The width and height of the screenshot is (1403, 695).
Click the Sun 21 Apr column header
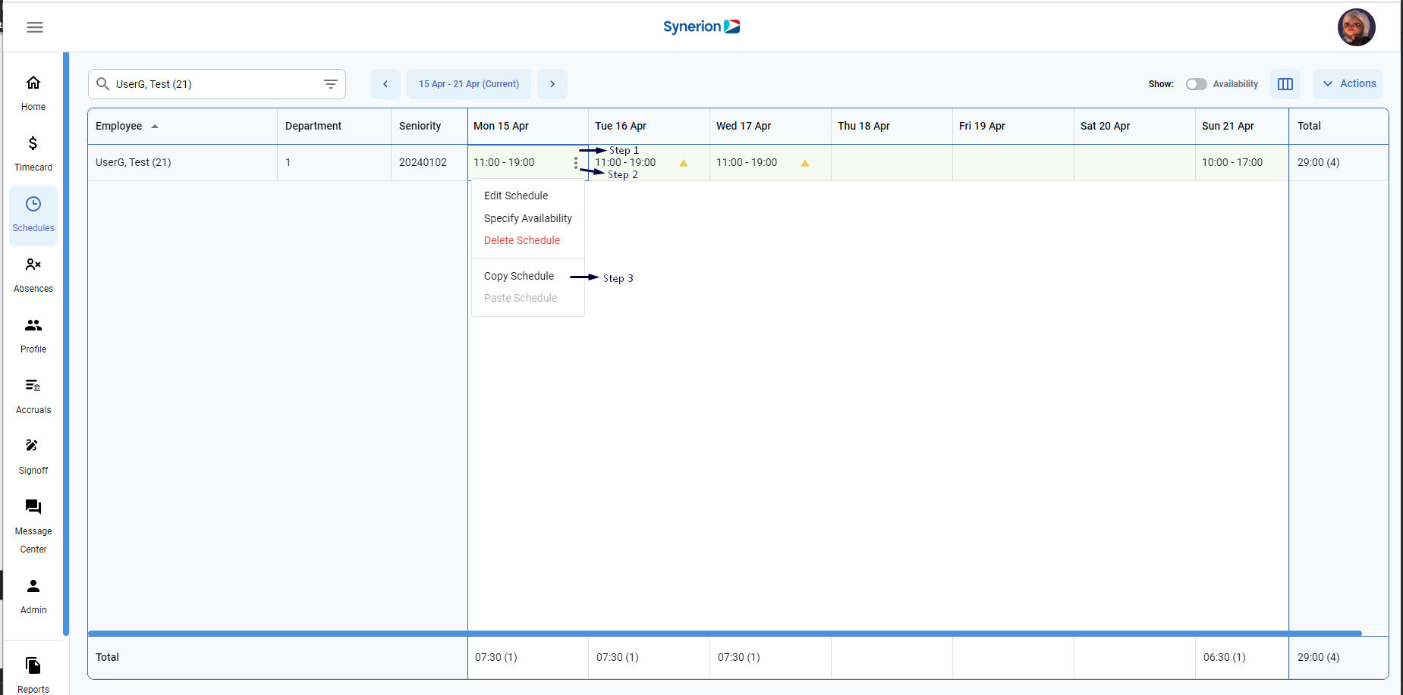pos(1242,127)
